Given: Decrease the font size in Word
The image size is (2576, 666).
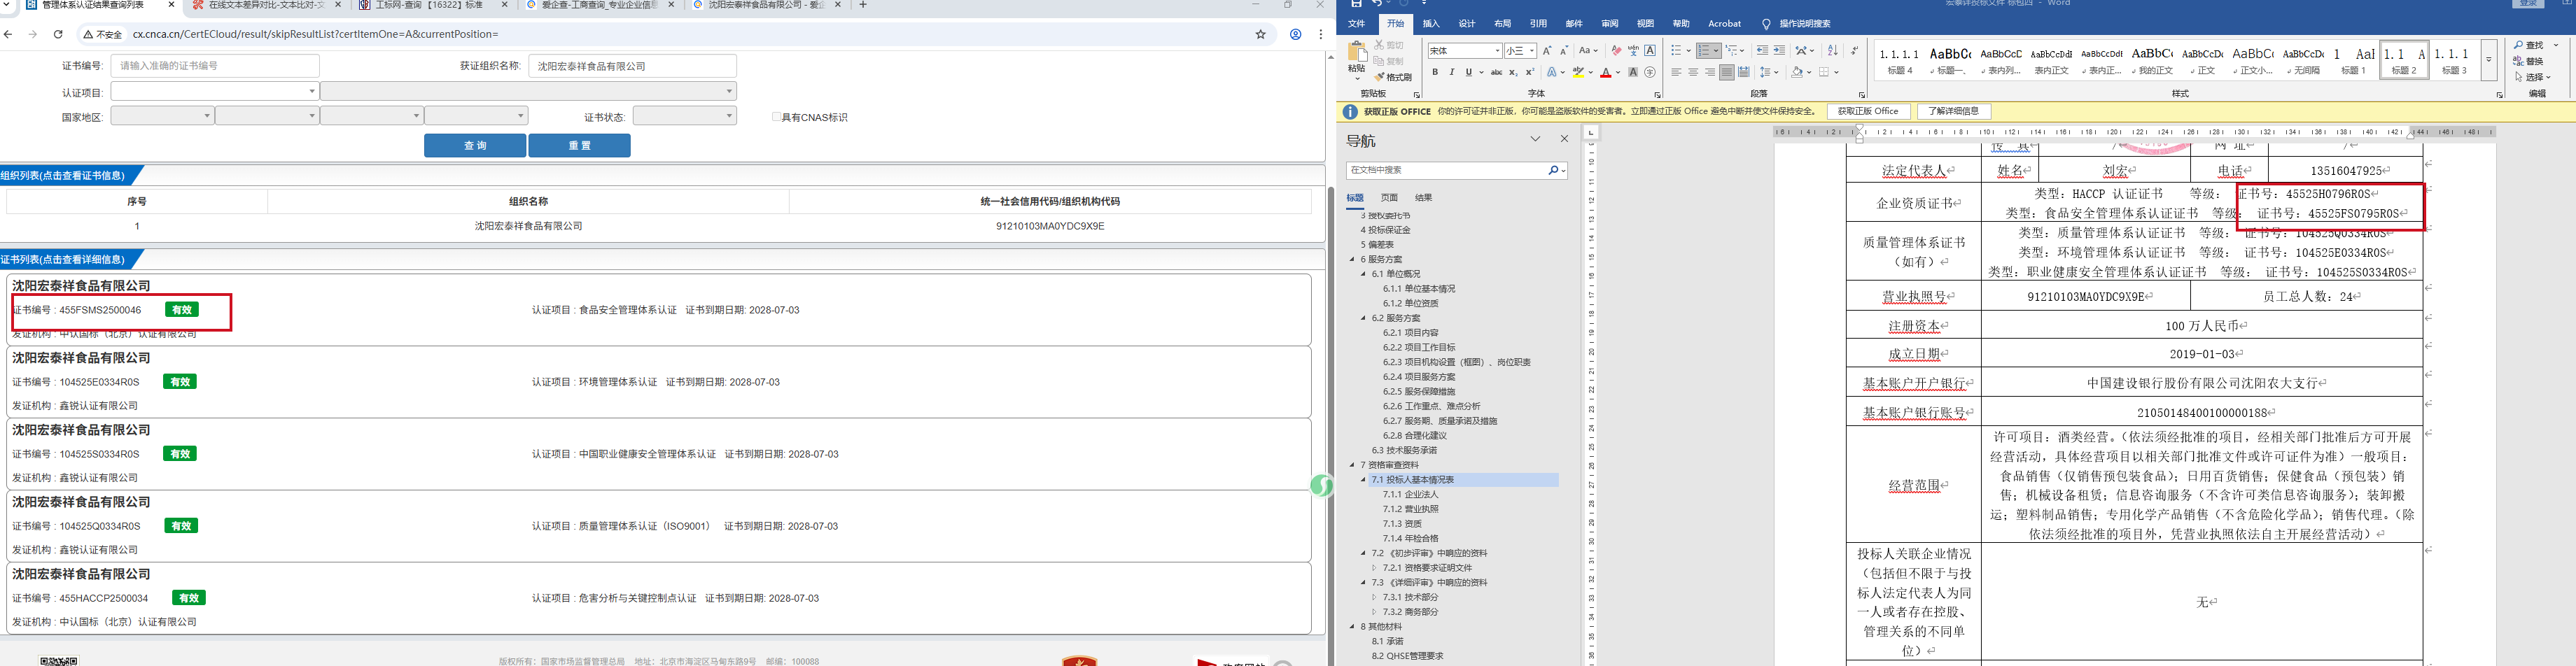Looking at the screenshot, I should [x=1564, y=50].
